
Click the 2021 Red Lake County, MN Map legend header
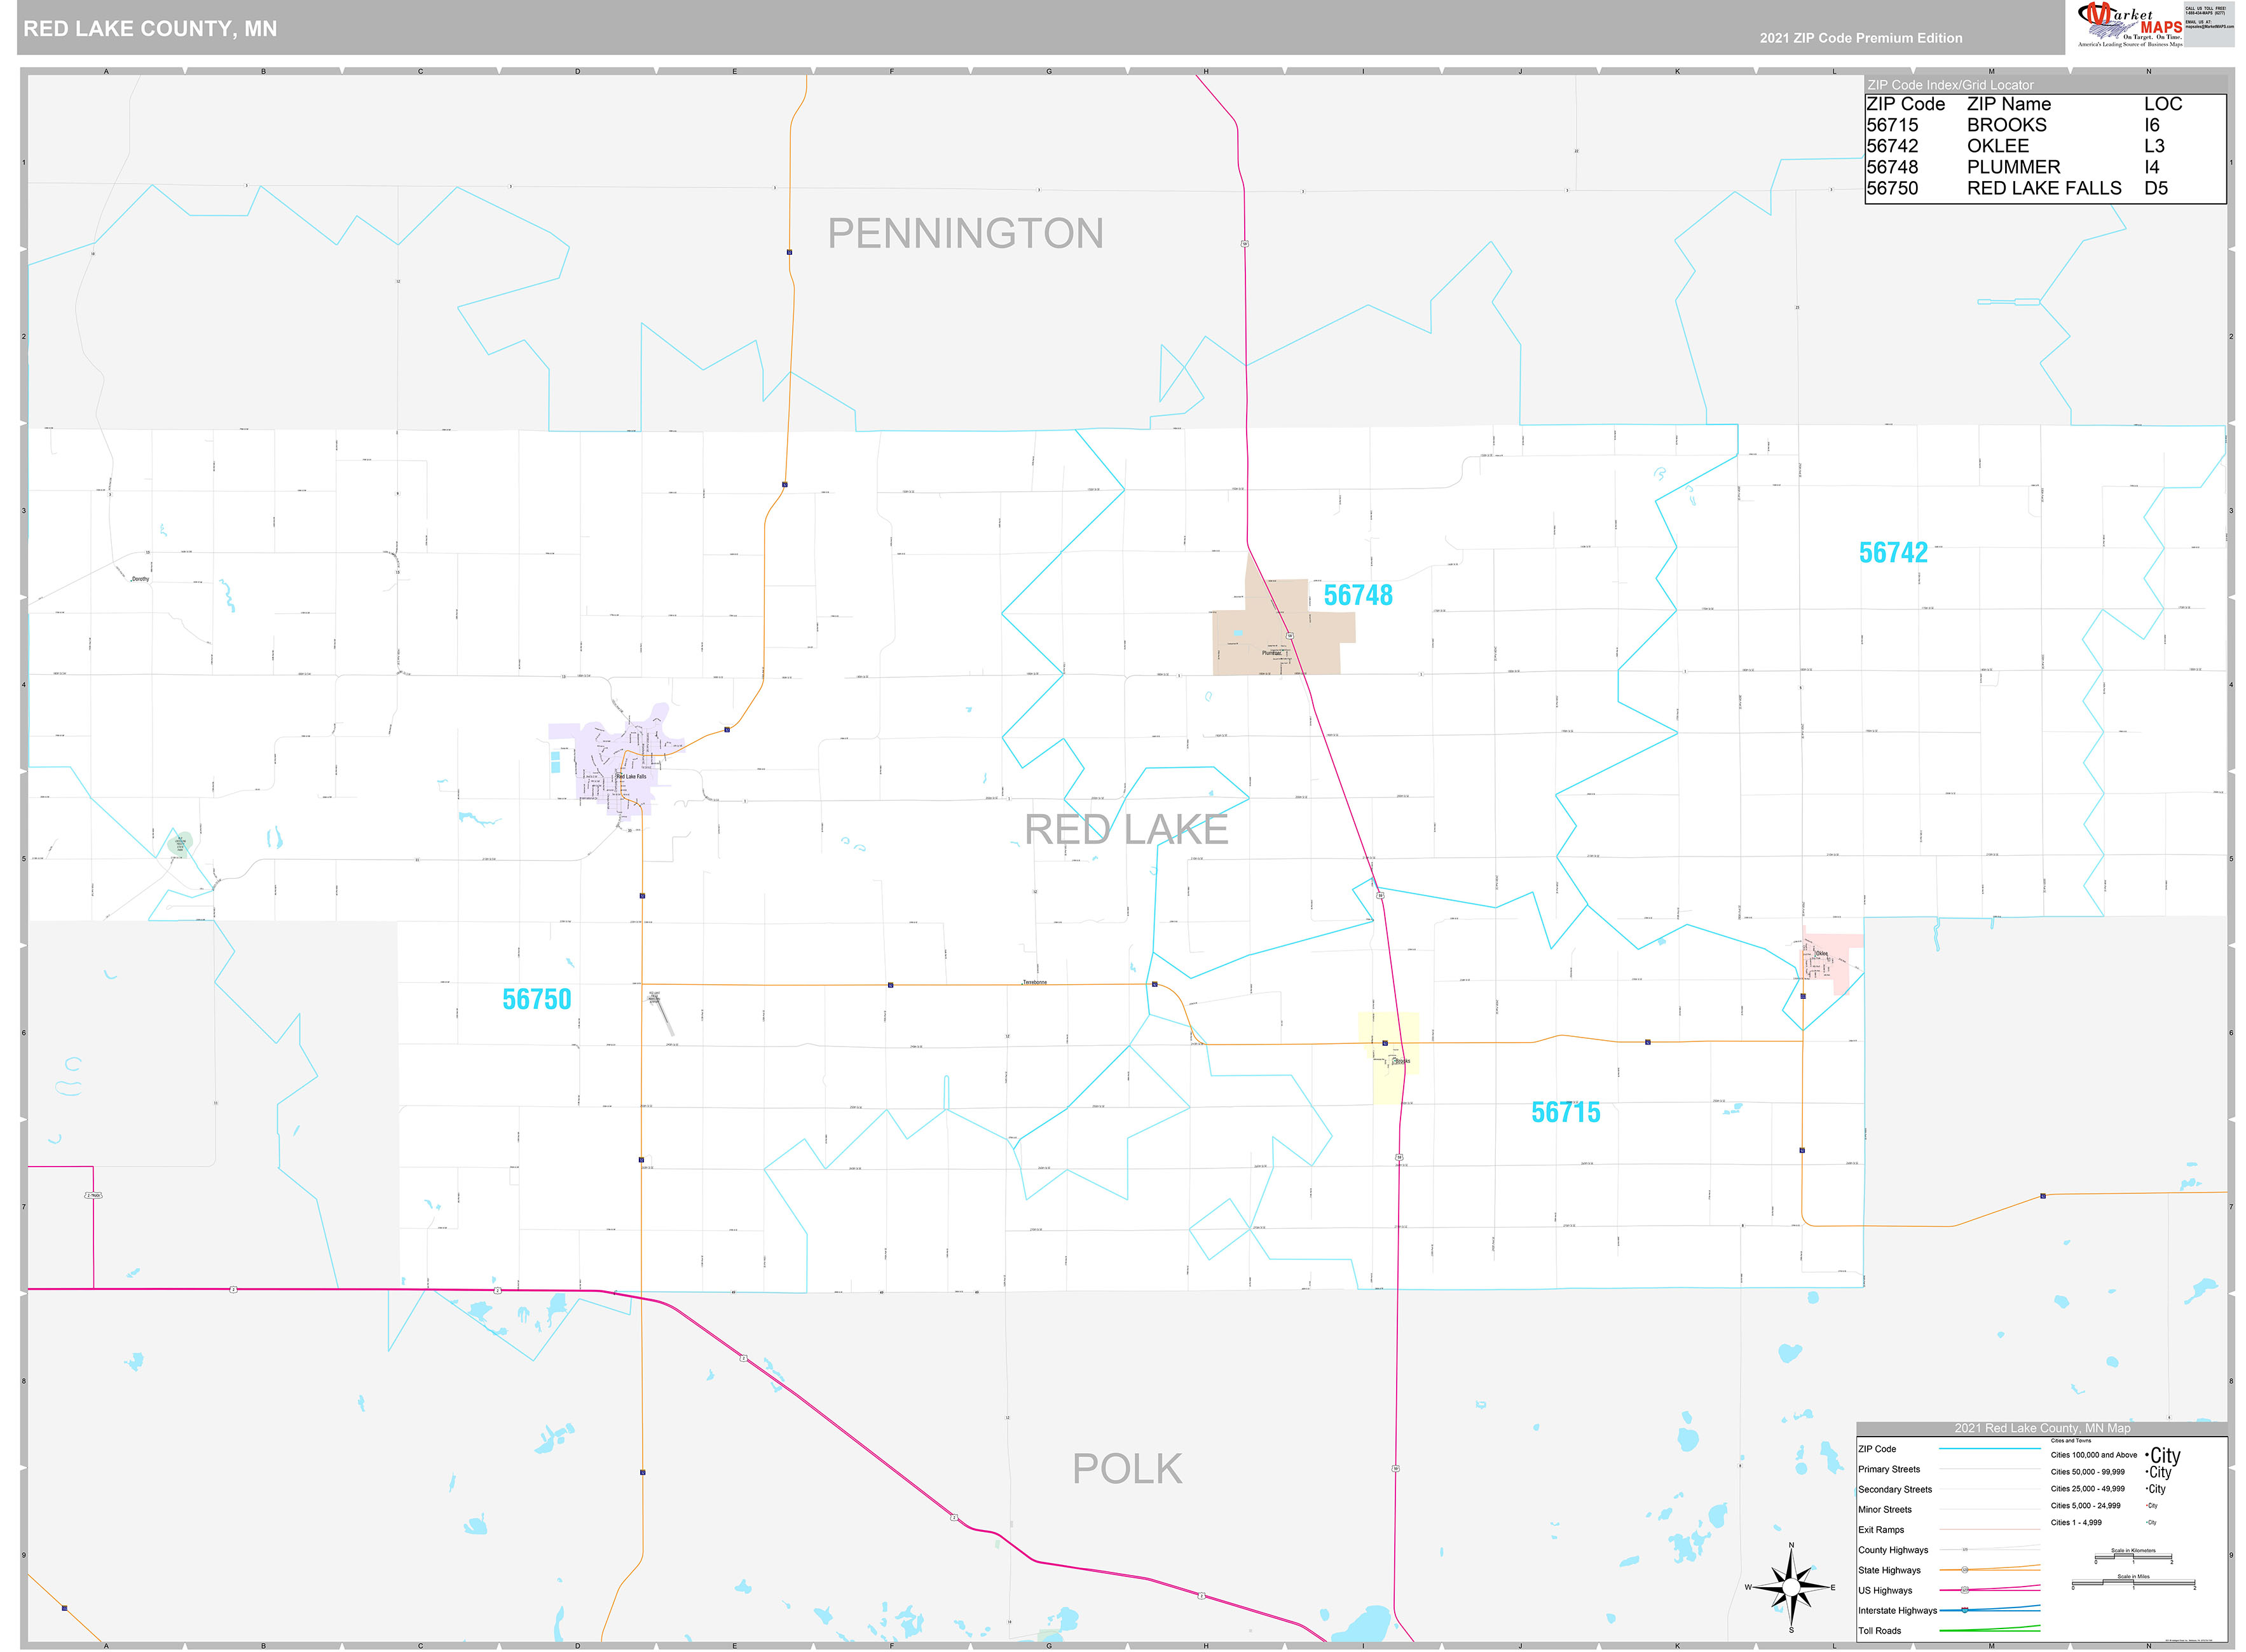(x=2042, y=1429)
